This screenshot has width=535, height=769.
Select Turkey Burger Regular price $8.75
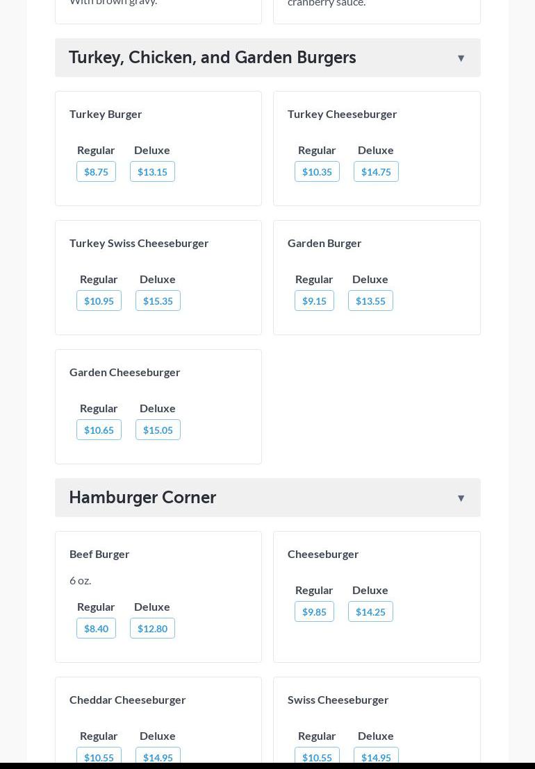[x=96, y=171]
